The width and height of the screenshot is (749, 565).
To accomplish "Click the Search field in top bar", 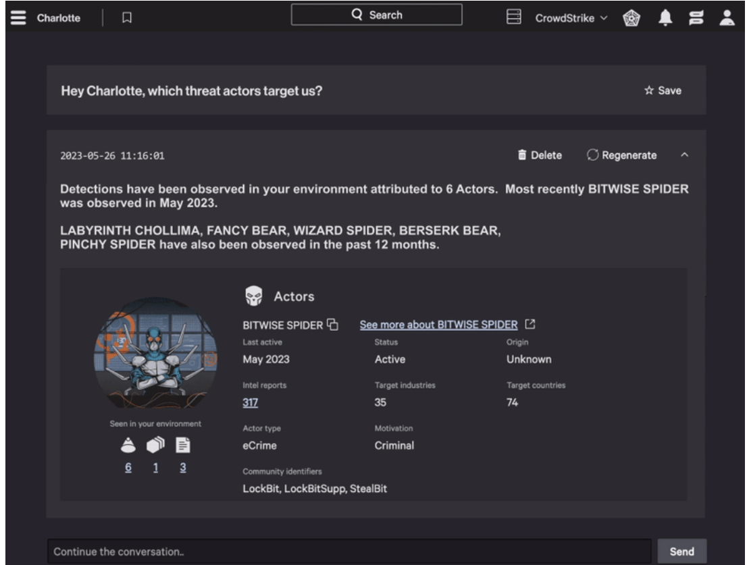I will pyautogui.click(x=377, y=15).
